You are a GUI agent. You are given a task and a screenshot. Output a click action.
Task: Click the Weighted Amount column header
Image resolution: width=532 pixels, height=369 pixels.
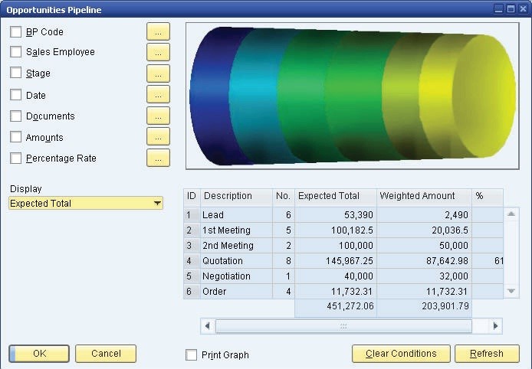pos(424,197)
